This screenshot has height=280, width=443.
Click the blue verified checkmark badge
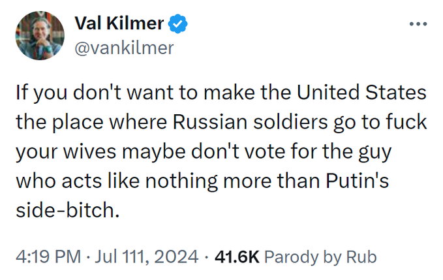pyautogui.click(x=178, y=24)
